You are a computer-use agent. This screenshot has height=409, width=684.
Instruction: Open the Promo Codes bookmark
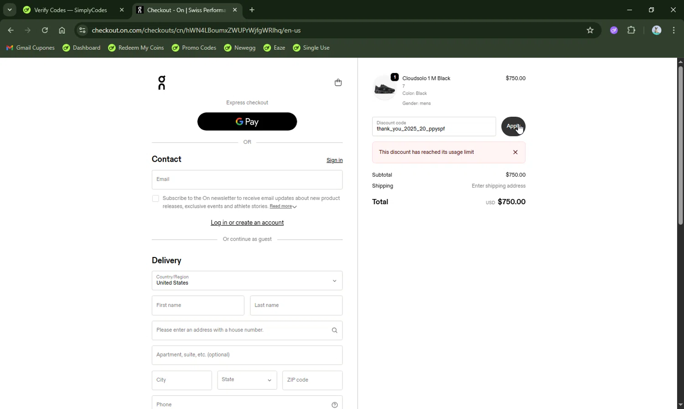click(194, 48)
